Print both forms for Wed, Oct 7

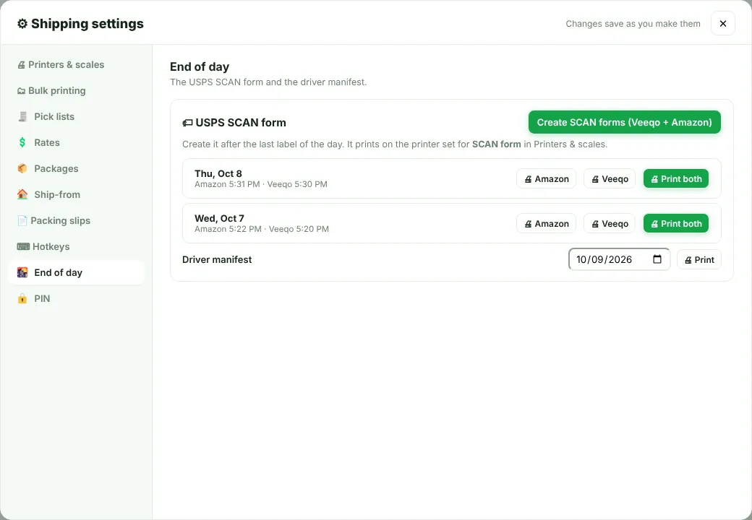(x=676, y=224)
